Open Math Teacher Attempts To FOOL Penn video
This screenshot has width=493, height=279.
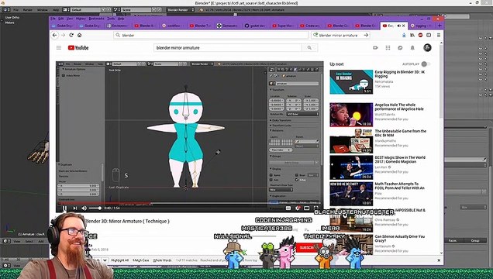(399, 186)
